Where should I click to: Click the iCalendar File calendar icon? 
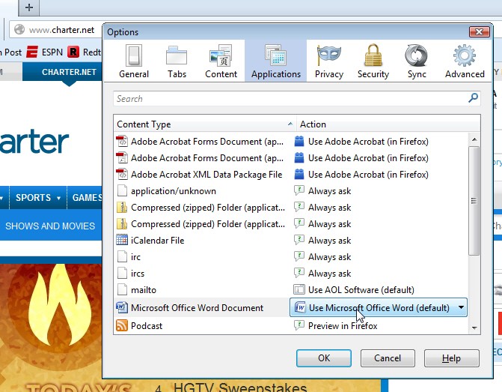coord(122,241)
